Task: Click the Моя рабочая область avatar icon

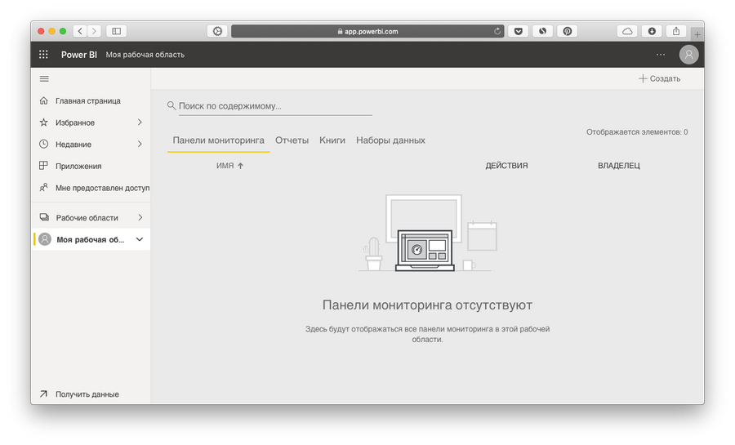Action: (x=45, y=239)
